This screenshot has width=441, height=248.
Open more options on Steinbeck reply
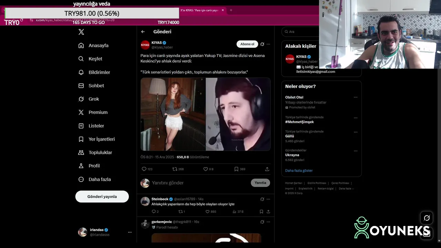click(268, 199)
